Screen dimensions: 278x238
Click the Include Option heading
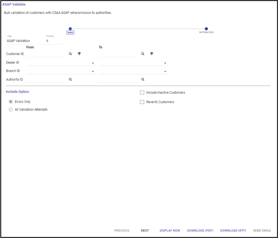point(17,92)
